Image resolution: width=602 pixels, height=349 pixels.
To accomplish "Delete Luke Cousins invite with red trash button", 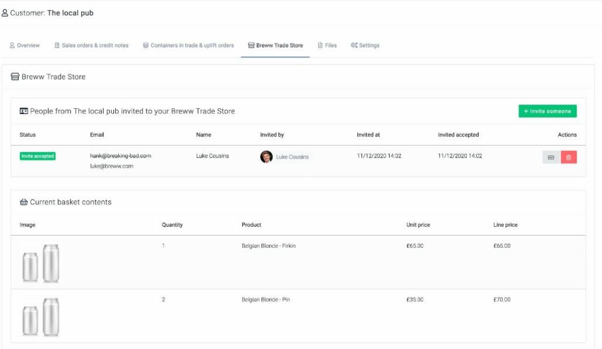I will tap(568, 157).
